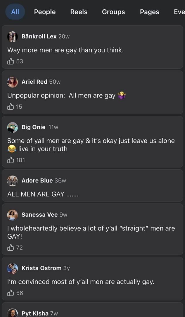This screenshot has width=185, height=317.
Task: Open Adore Blue's profile name link
Action: coord(37,181)
